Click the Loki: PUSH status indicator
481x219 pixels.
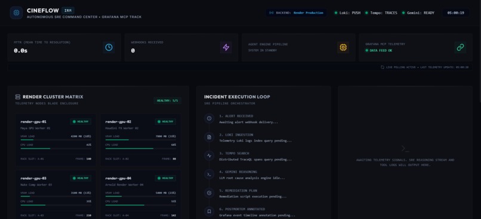click(x=347, y=13)
